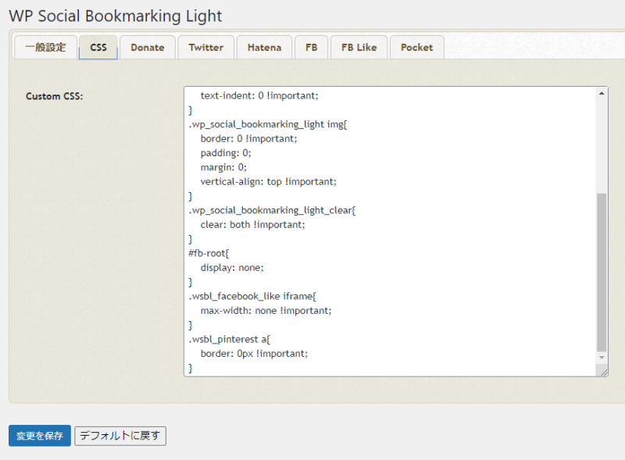
Task: Click the scroll down arrow in the CSS box
Action: [602, 358]
